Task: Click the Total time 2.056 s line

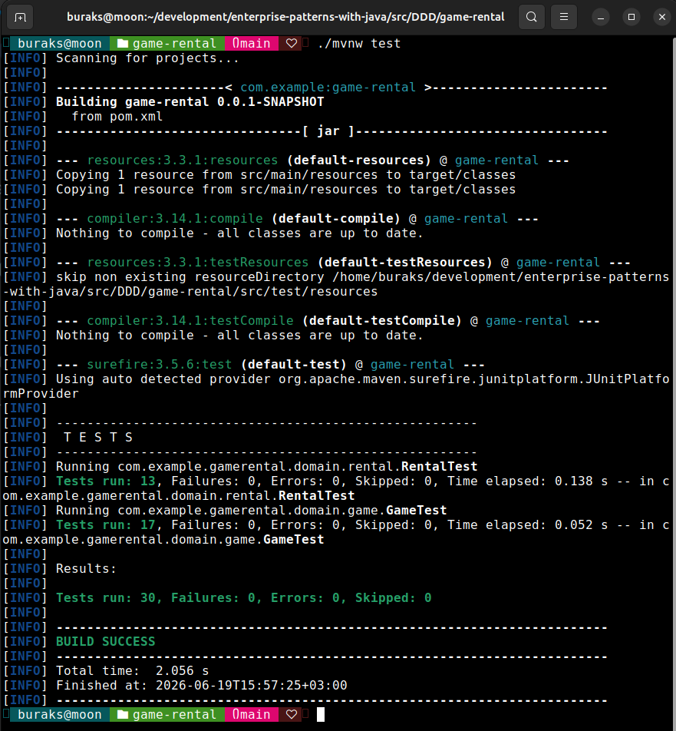Action: pyautogui.click(x=132, y=670)
